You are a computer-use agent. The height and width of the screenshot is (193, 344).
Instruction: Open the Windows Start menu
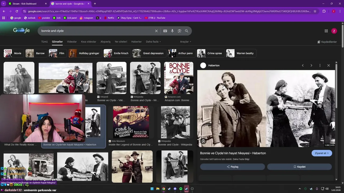152,189
